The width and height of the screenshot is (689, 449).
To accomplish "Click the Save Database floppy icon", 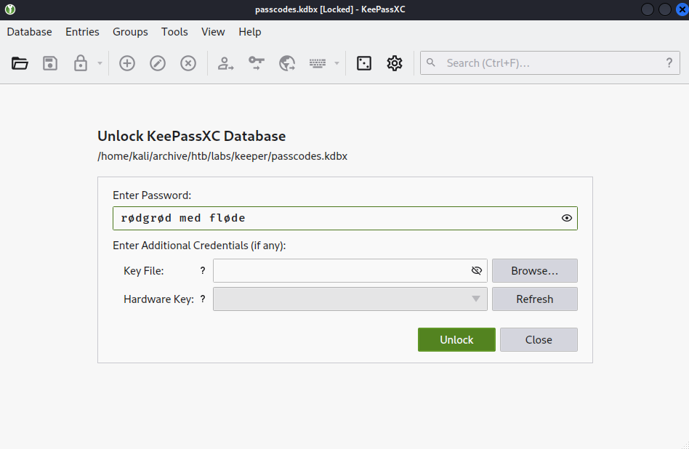I will 50,63.
